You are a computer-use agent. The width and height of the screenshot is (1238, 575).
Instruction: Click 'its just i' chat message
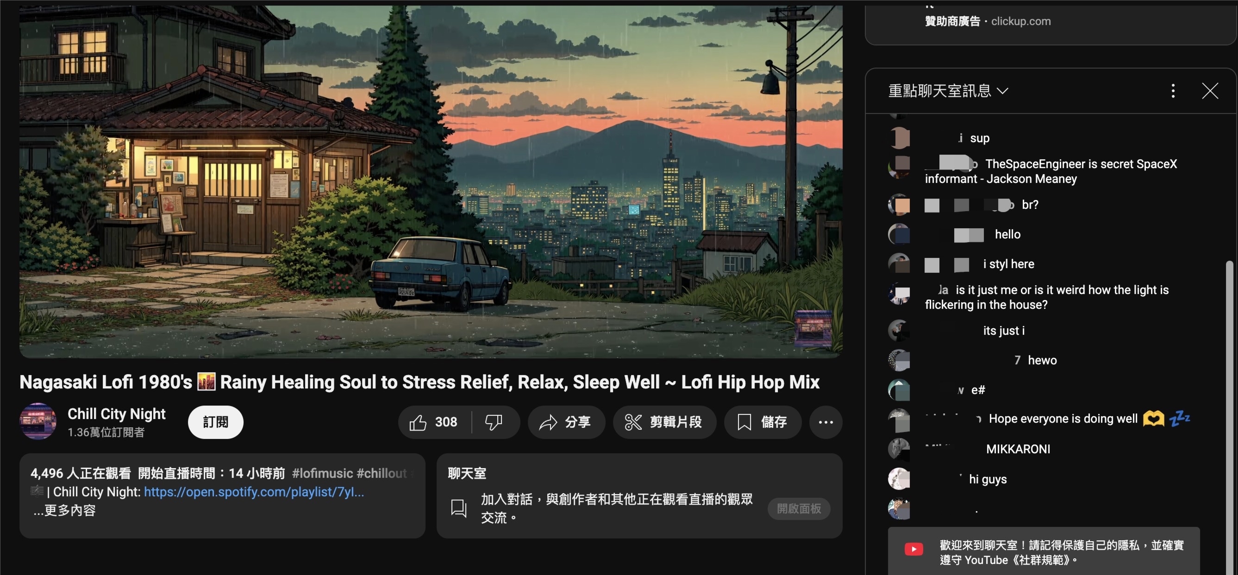(x=1003, y=331)
